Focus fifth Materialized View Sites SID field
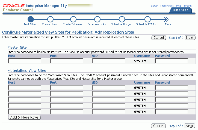 point(109,111)
